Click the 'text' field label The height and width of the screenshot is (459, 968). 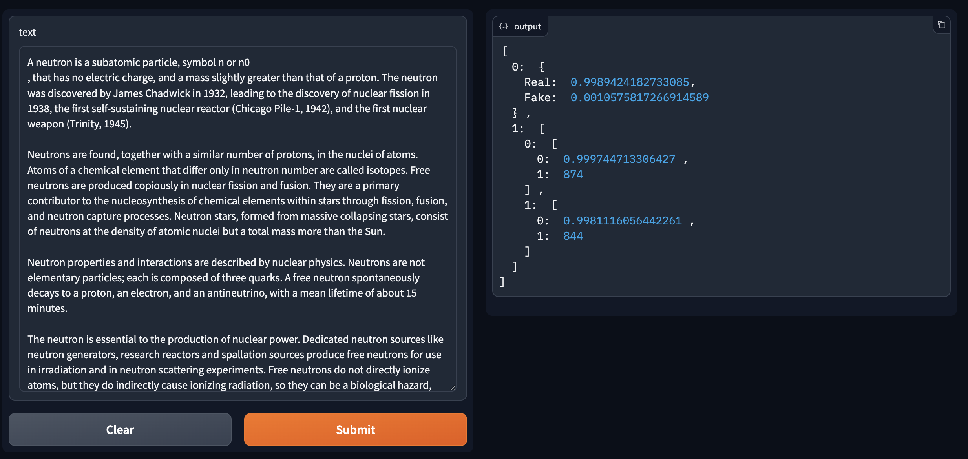tap(27, 32)
